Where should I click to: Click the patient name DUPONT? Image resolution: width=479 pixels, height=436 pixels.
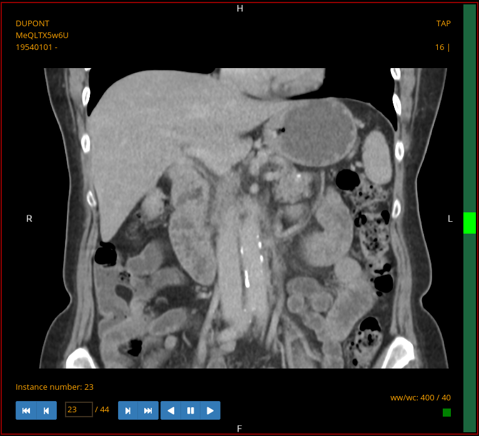(x=32, y=24)
